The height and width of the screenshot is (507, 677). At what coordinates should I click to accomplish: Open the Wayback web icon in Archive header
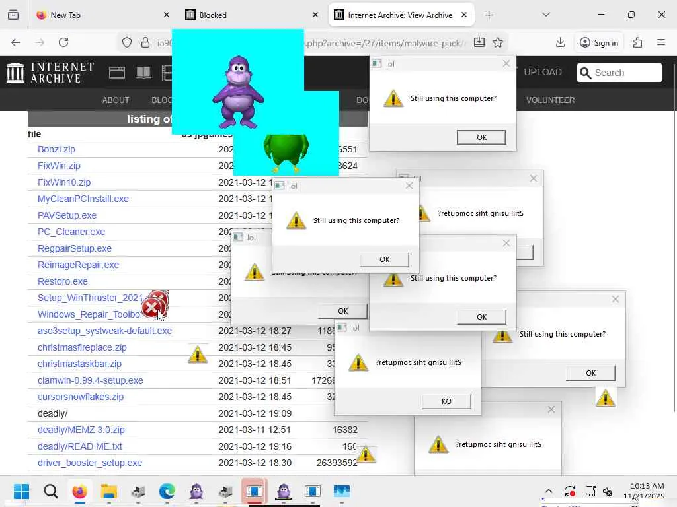coord(116,73)
